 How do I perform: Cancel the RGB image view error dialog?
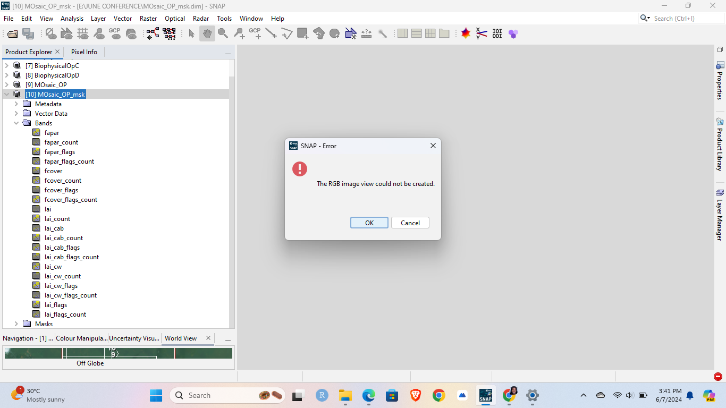[410, 223]
